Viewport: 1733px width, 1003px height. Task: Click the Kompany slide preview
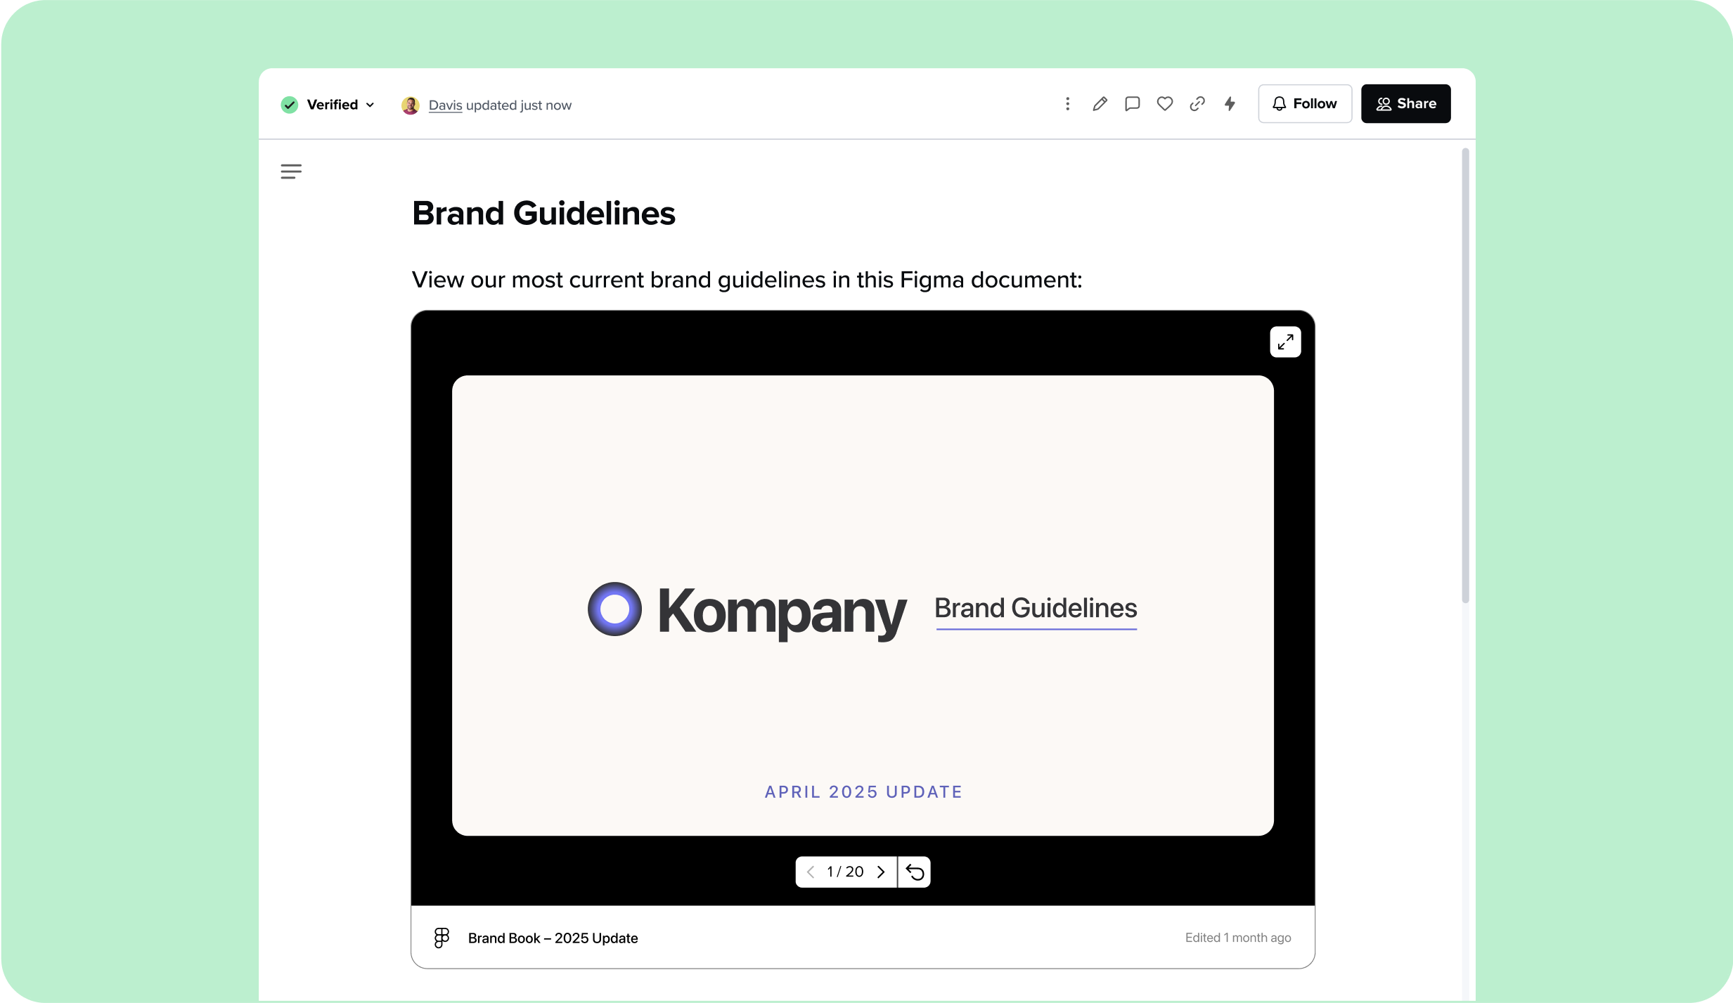coord(863,605)
